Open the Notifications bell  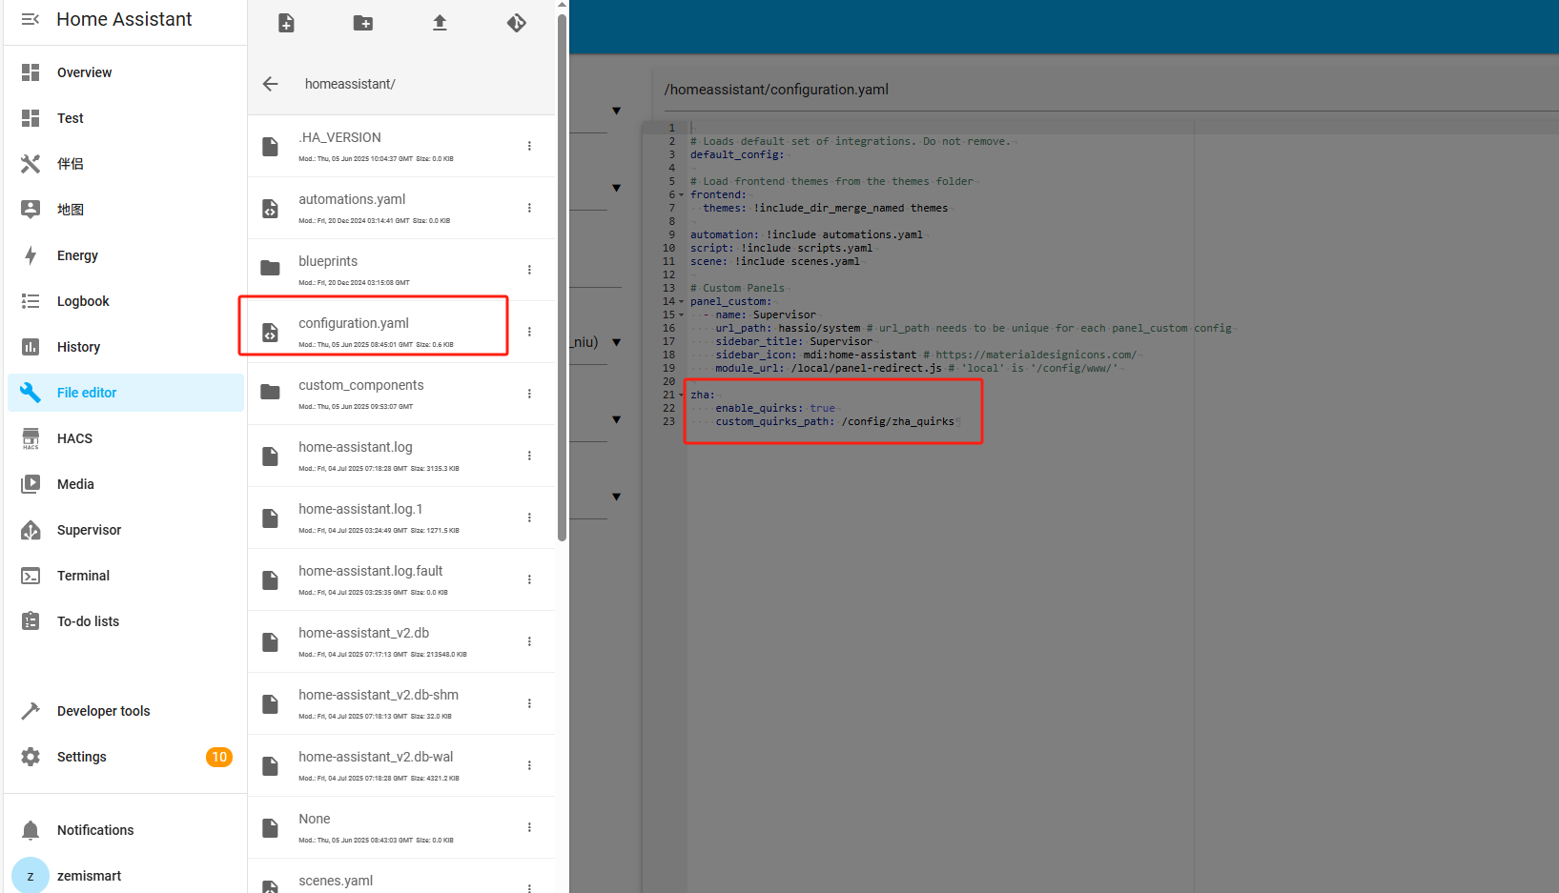[x=31, y=830]
